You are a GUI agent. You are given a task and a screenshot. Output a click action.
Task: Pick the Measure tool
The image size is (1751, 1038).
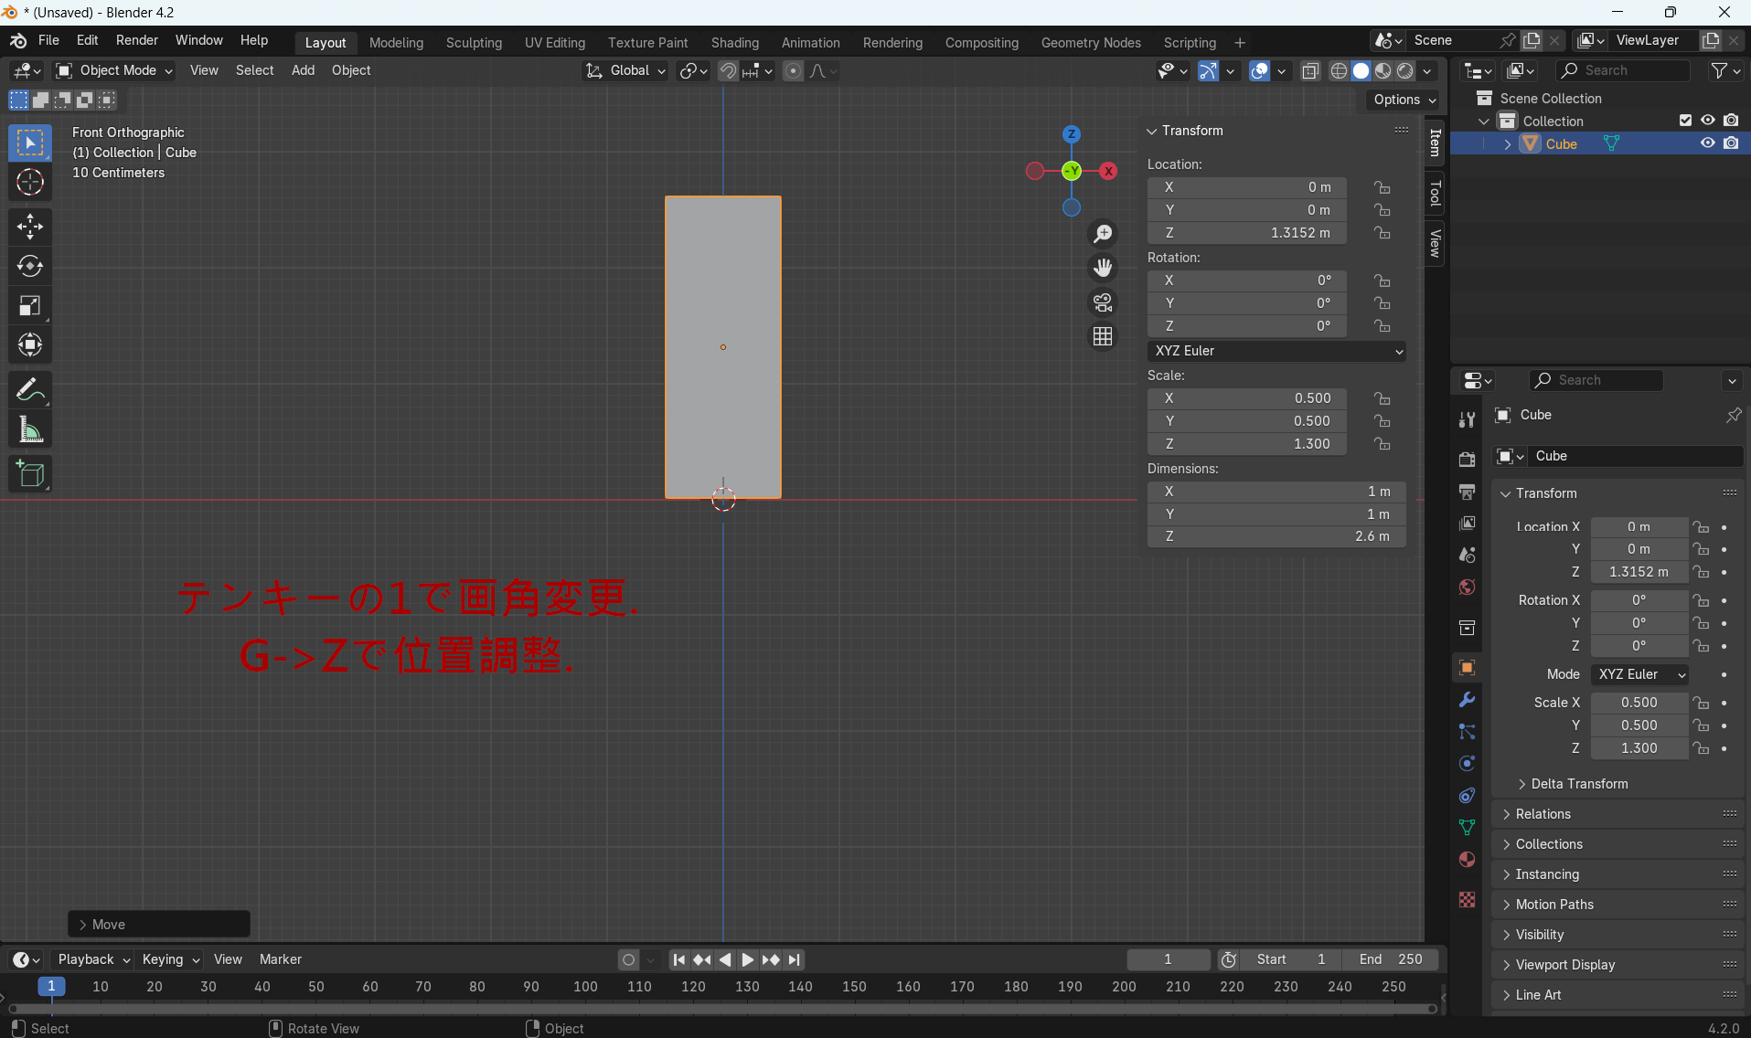[30, 429]
